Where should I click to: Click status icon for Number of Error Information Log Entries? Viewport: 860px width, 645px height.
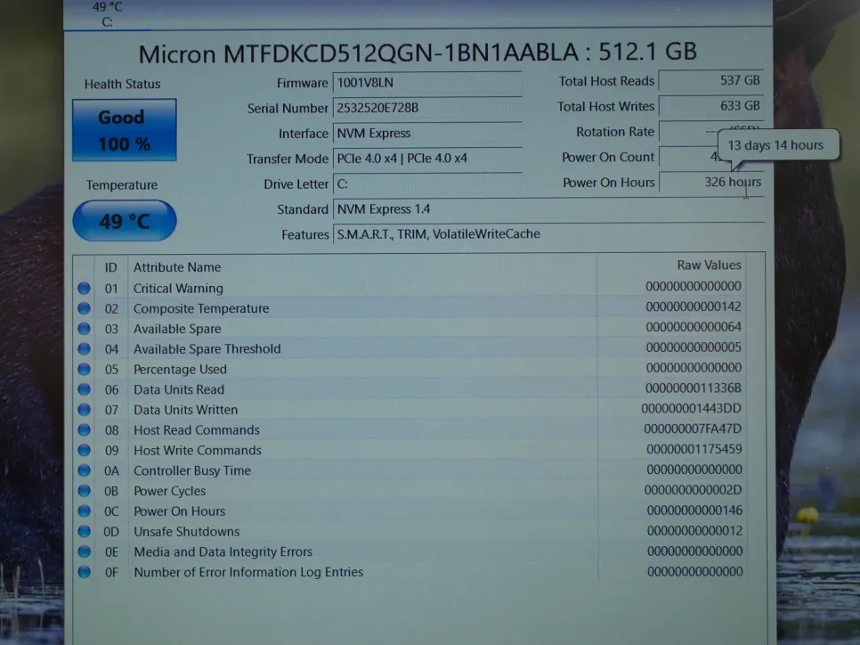click(x=85, y=572)
